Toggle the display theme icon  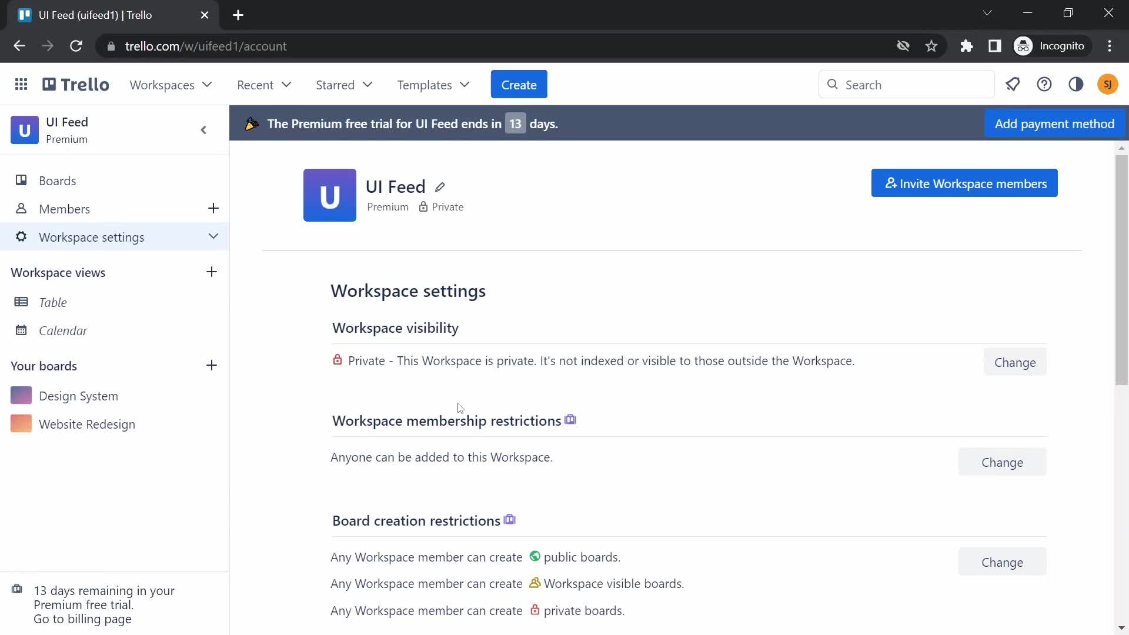[1076, 85]
